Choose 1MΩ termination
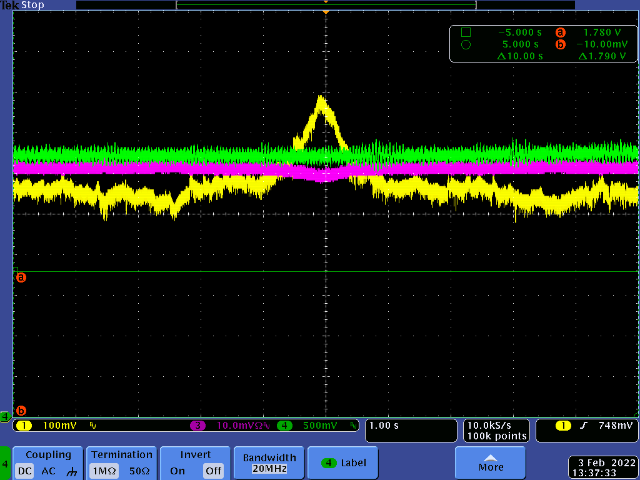Screen dimensions: 640x480 102,471
